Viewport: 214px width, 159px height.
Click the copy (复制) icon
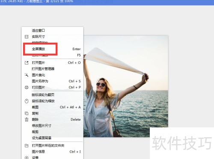point(27,113)
